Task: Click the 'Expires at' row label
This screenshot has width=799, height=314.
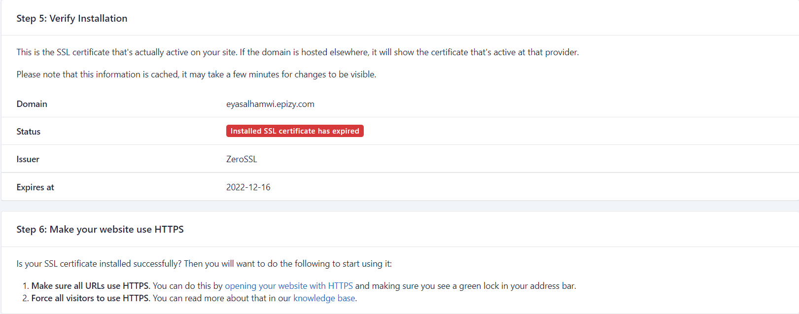Action: pos(35,187)
